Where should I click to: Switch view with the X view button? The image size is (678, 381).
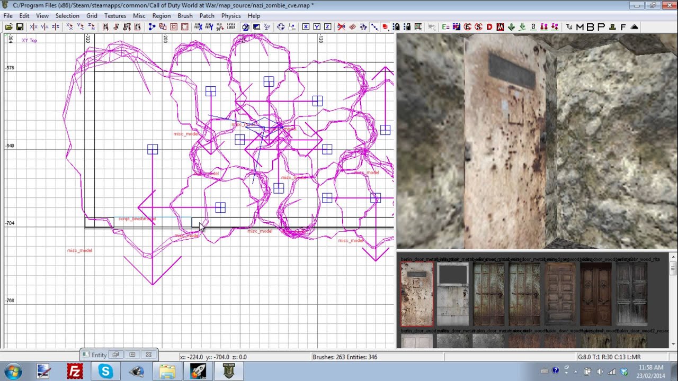306,27
